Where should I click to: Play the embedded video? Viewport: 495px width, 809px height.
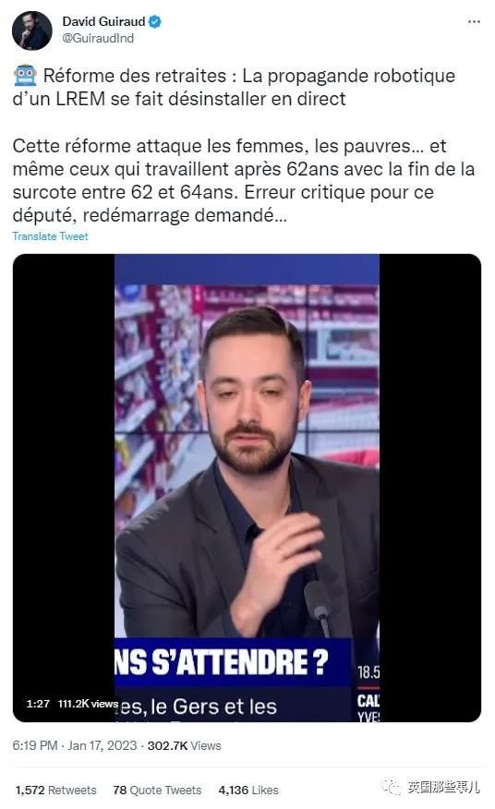247,488
